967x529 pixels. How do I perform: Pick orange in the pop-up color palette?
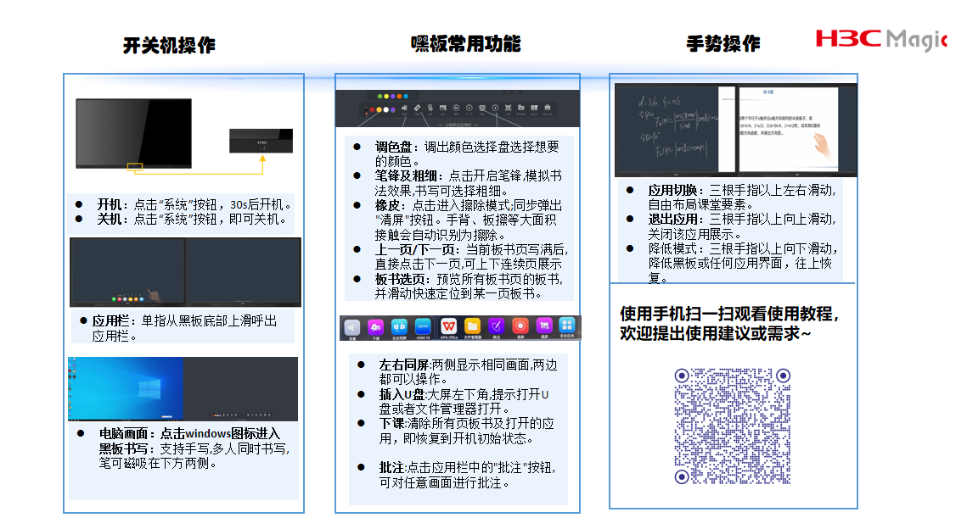[399, 96]
